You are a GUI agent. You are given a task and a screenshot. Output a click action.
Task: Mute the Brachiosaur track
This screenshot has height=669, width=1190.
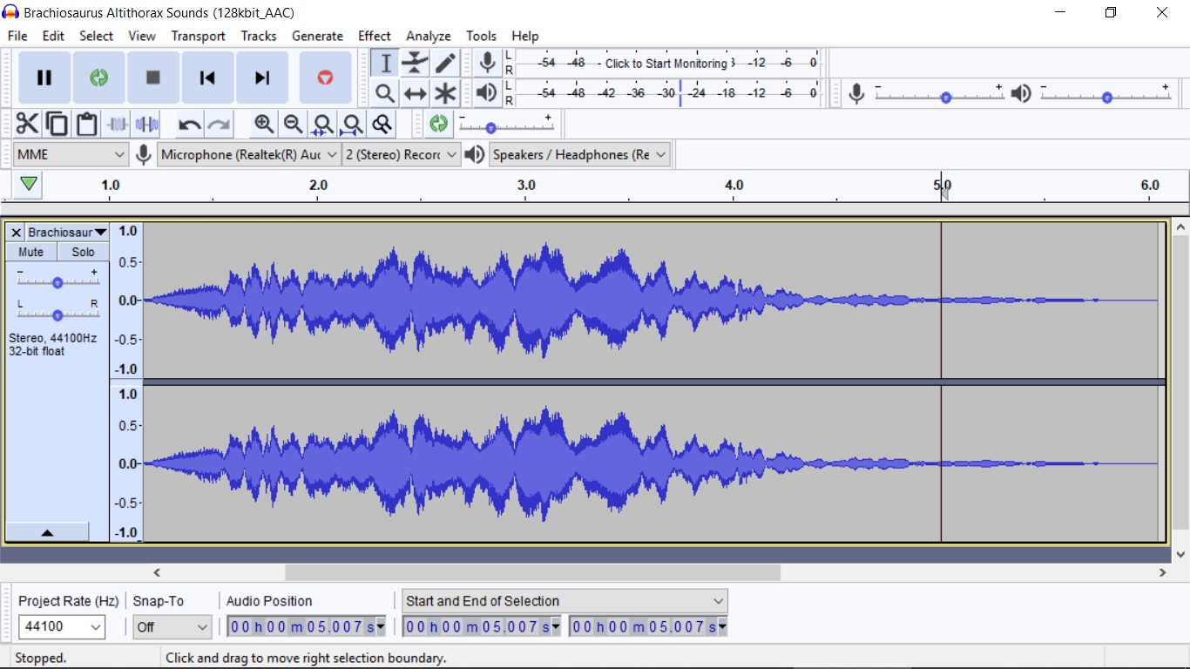coord(31,252)
